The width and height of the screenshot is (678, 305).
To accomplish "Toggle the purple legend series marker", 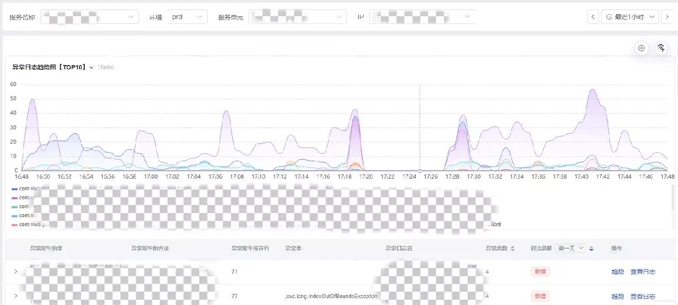I will click(14, 198).
